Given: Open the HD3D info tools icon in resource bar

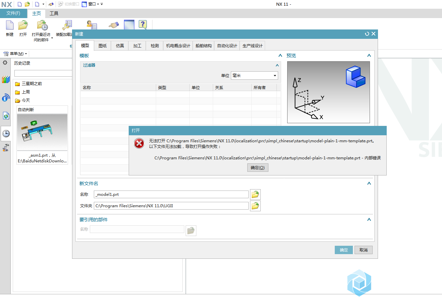Looking at the screenshot, I should tap(5, 98).
